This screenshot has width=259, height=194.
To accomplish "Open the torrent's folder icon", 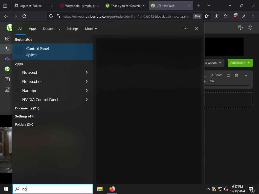I will (228, 75).
